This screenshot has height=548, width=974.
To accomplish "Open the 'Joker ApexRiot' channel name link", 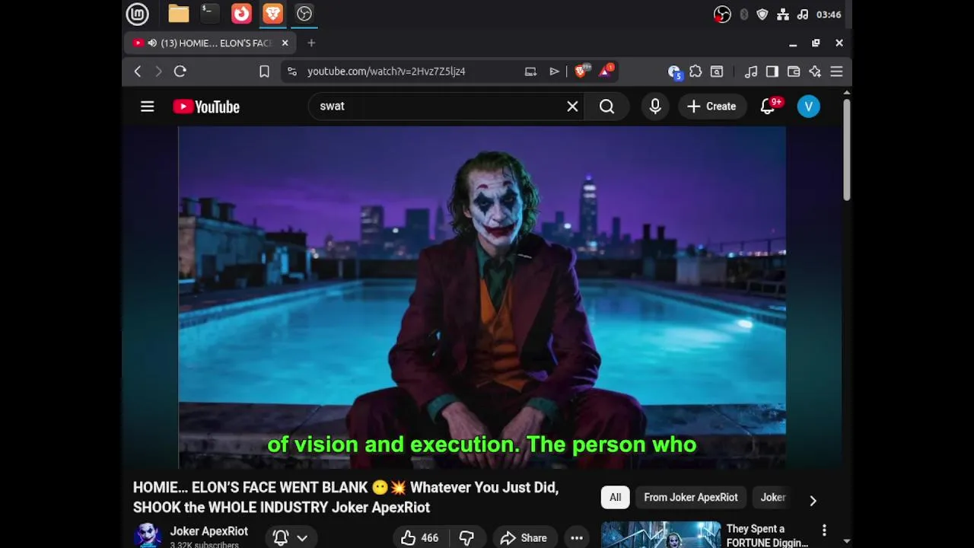I will [208, 531].
